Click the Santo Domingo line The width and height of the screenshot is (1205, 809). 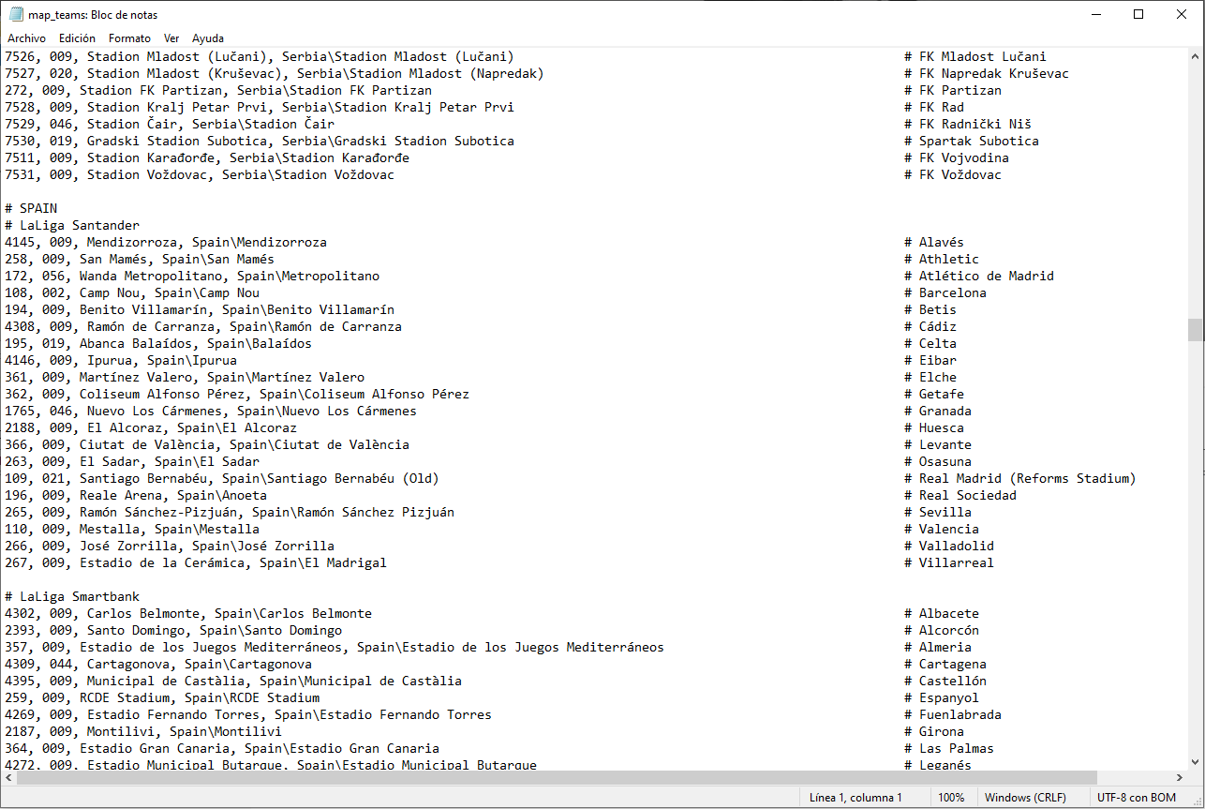coord(173,630)
